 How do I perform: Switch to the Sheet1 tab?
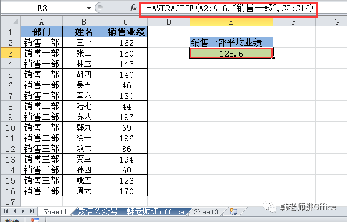[x=55, y=212]
